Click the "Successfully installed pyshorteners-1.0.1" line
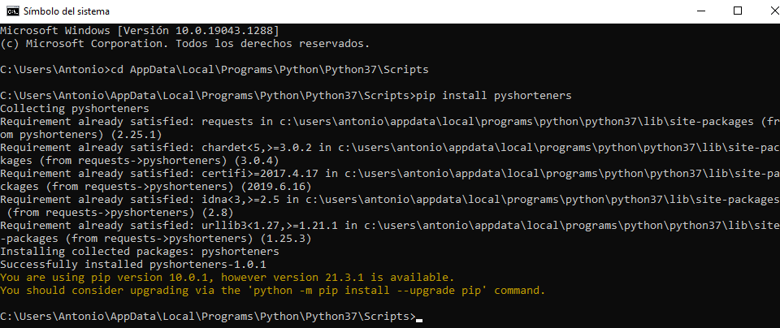Image resolution: width=780 pixels, height=328 pixels. click(x=133, y=265)
